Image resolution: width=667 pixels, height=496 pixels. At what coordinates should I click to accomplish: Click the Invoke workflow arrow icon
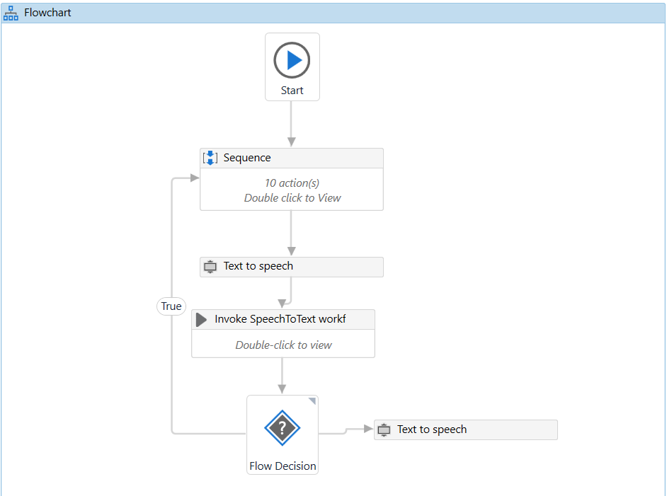click(202, 319)
